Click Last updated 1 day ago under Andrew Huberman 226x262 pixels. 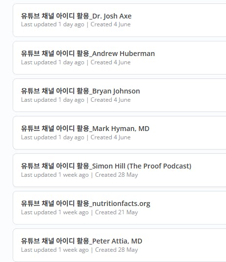tap(53, 62)
